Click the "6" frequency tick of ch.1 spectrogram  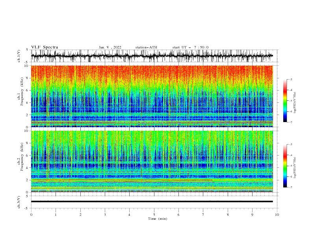point(27,90)
